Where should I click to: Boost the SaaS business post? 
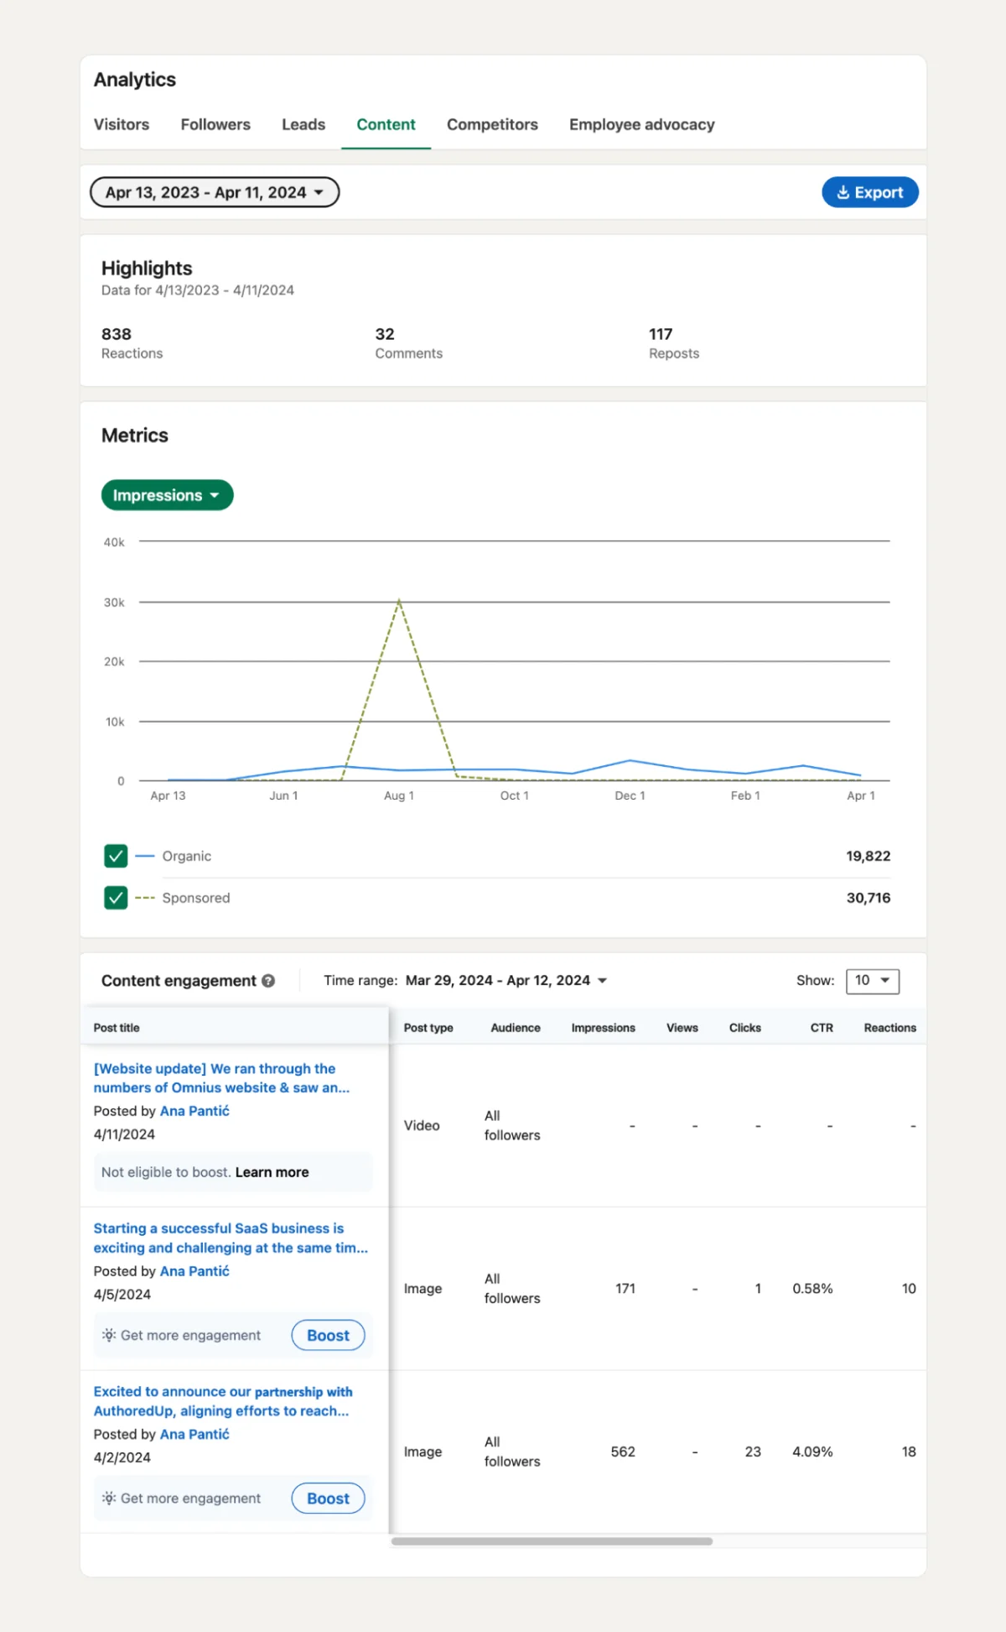pos(328,1335)
